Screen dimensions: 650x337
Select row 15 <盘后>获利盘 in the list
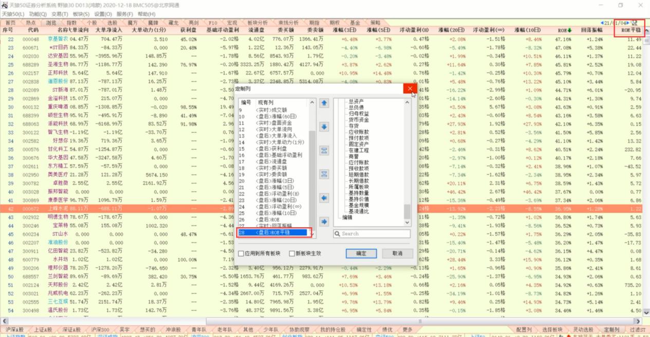pos(272,149)
